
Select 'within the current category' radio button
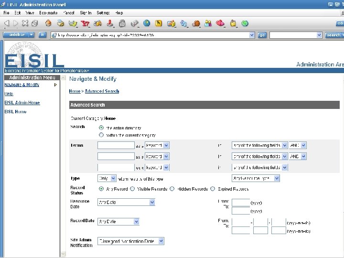[x=101, y=135]
